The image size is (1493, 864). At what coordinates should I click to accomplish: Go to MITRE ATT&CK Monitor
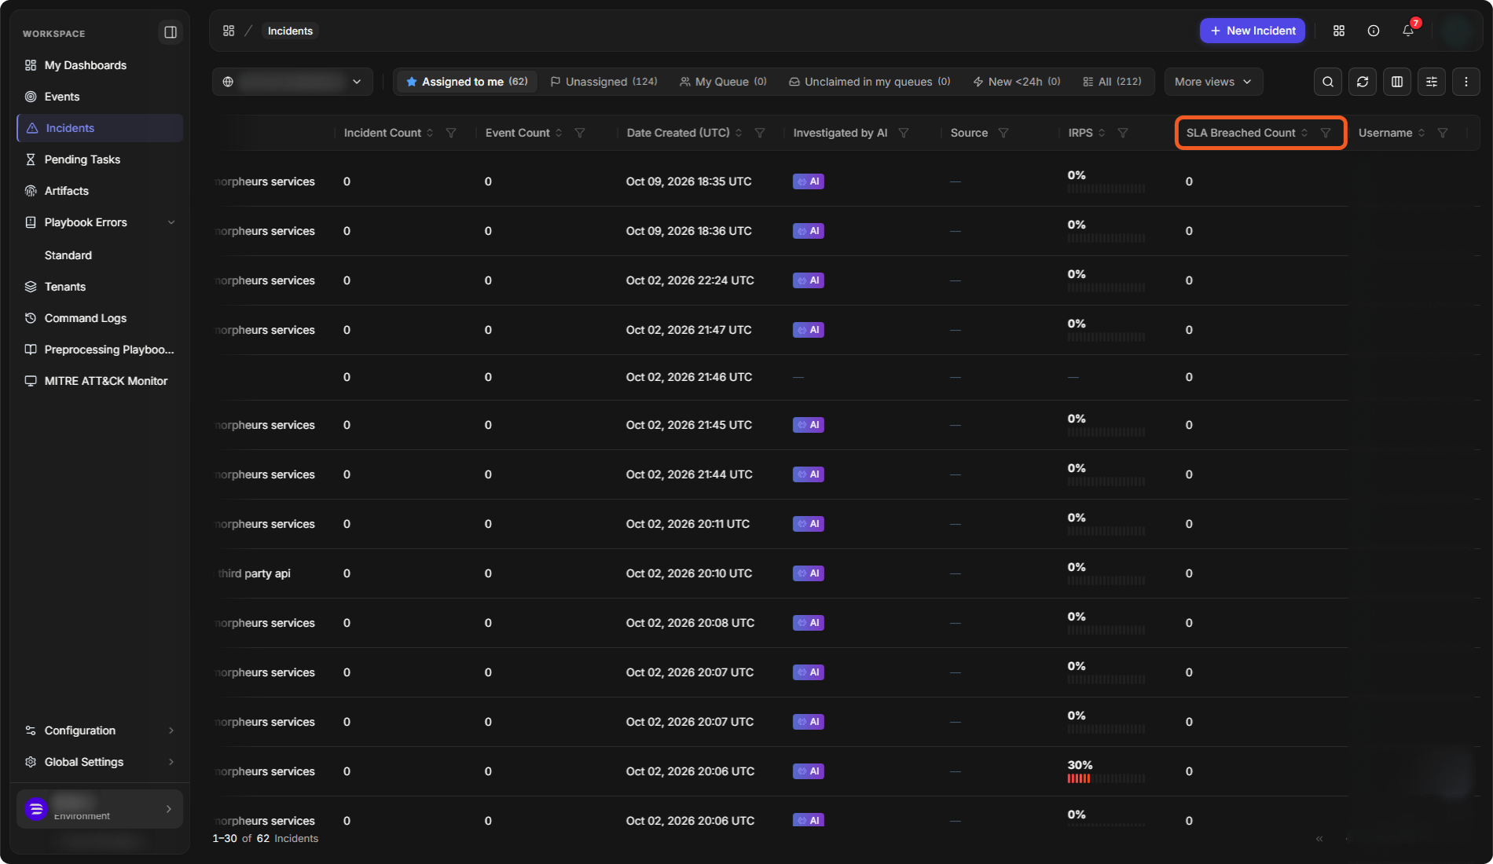(100, 381)
